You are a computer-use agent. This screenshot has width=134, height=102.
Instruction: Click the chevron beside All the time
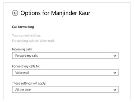[x=115, y=90]
